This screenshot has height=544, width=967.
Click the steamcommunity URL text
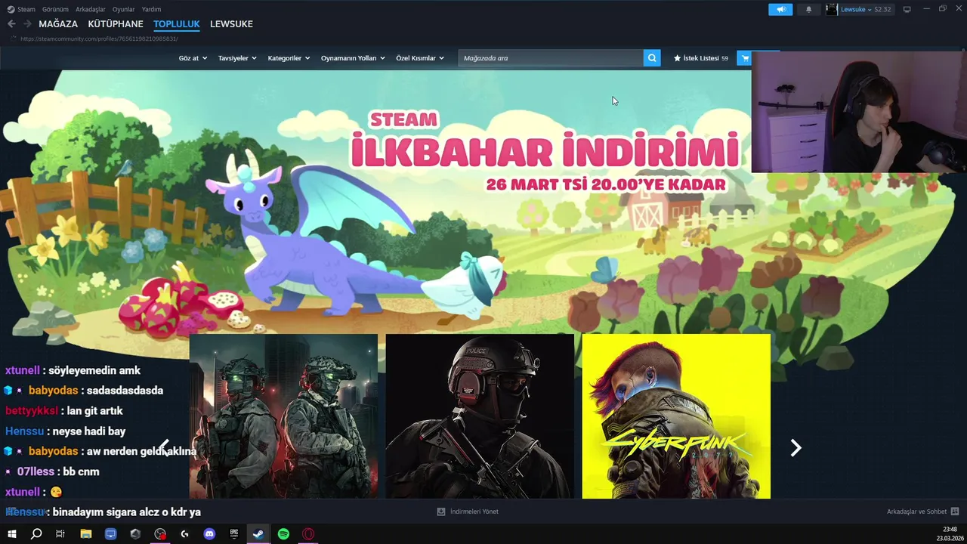point(99,39)
